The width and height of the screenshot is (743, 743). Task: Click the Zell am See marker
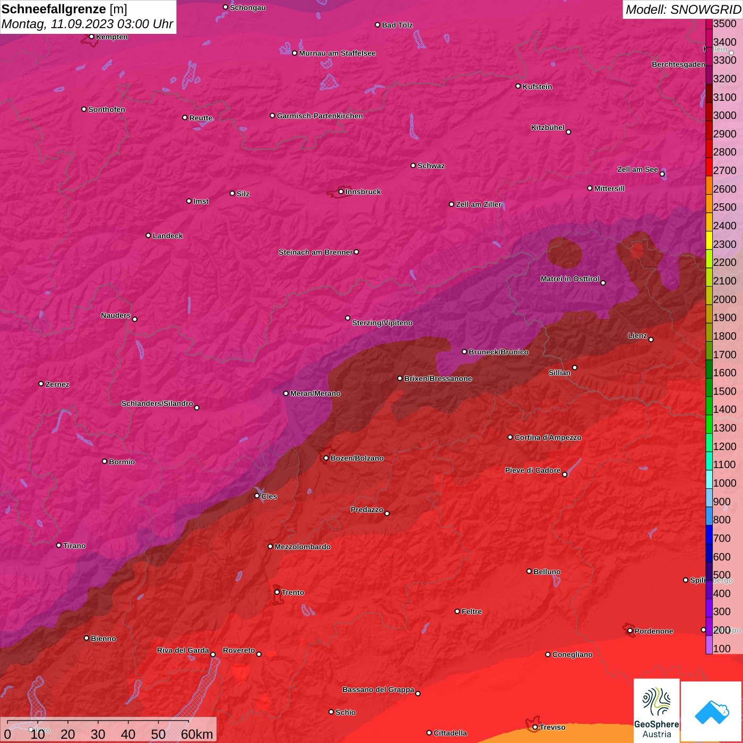tap(662, 174)
